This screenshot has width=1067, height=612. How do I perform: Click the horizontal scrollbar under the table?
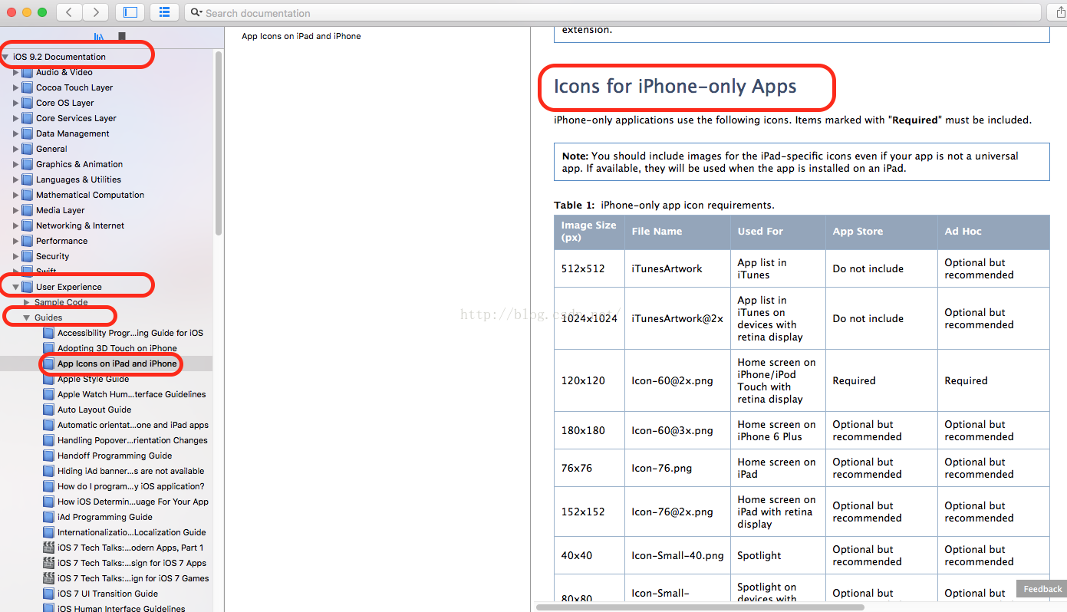[700, 607]
